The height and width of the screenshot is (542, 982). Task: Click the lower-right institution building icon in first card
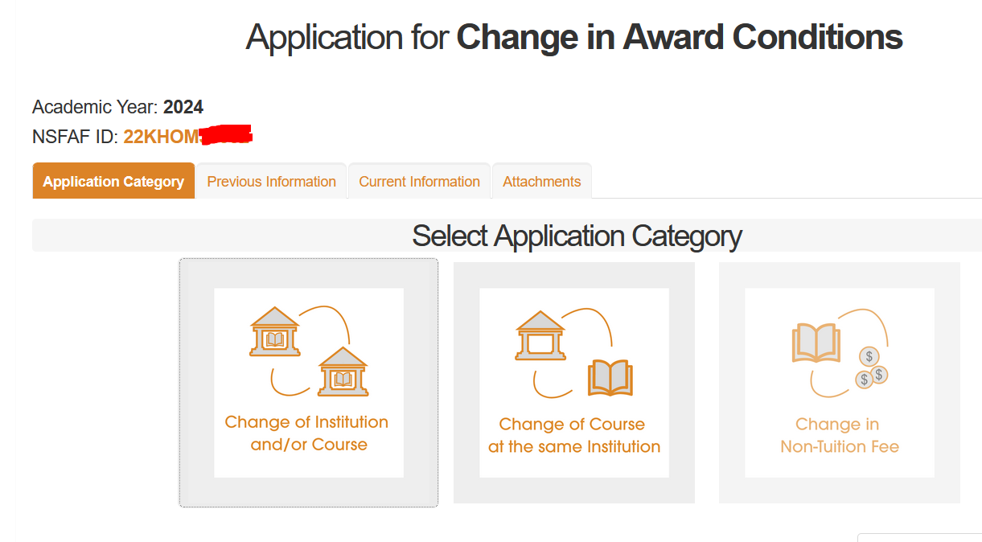[x=343, y=372]
